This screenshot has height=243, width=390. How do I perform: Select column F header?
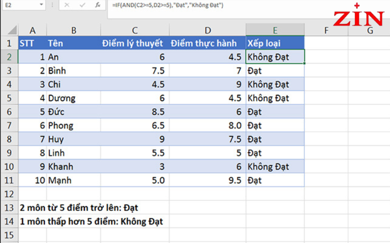[326, 30]
